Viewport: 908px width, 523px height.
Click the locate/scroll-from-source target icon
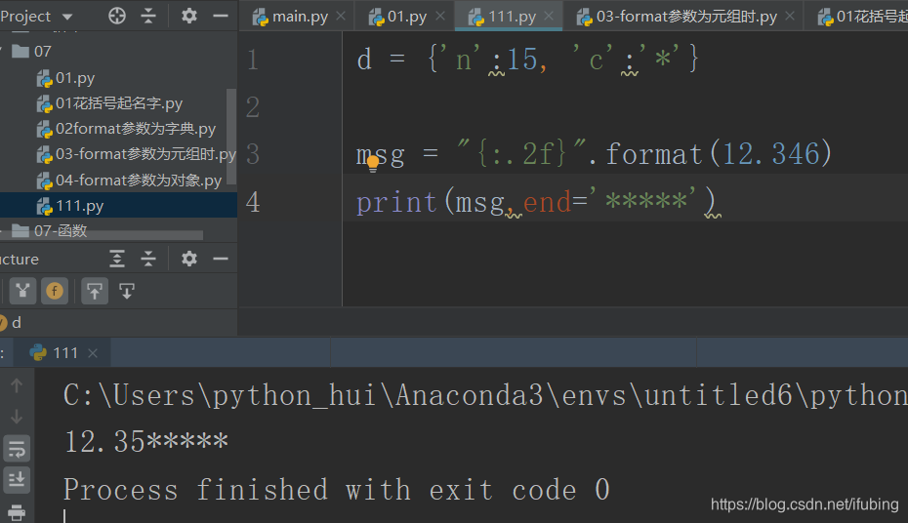click(x=117, y=17)
